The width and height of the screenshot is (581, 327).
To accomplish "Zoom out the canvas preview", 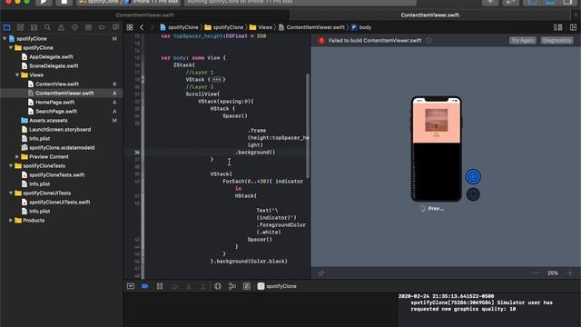I will [536, 273].
